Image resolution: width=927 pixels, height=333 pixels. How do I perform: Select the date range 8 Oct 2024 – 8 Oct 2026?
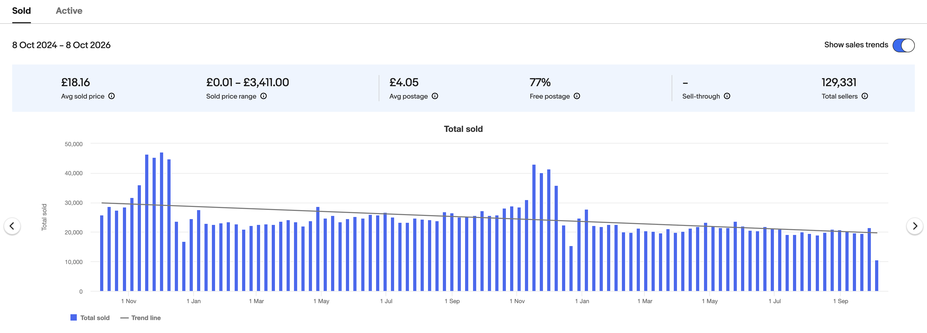coord(61,45)
